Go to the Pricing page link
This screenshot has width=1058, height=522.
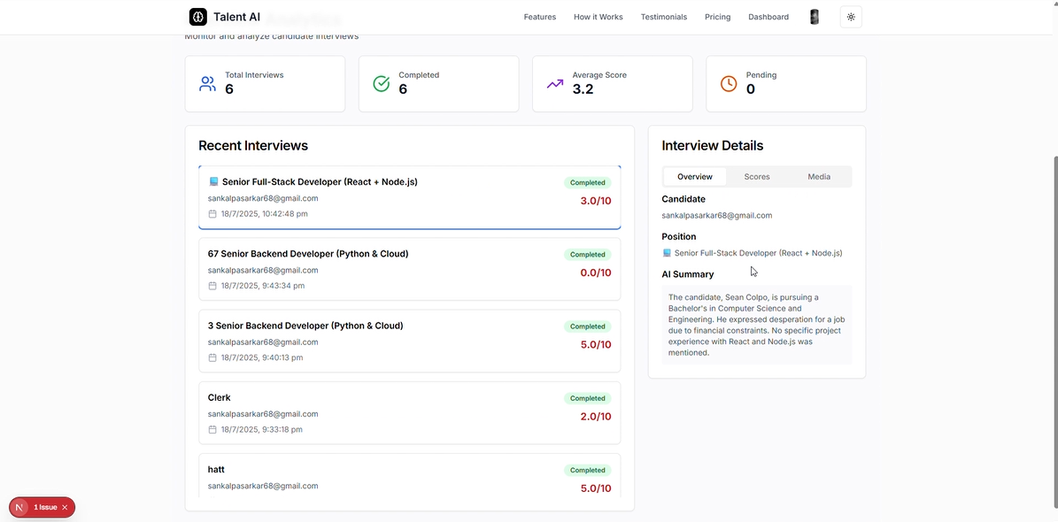tap(718, 17)
